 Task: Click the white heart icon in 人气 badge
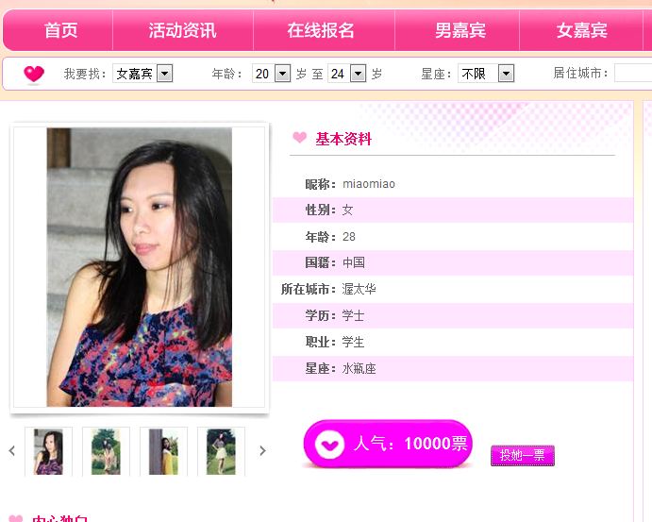329,444
